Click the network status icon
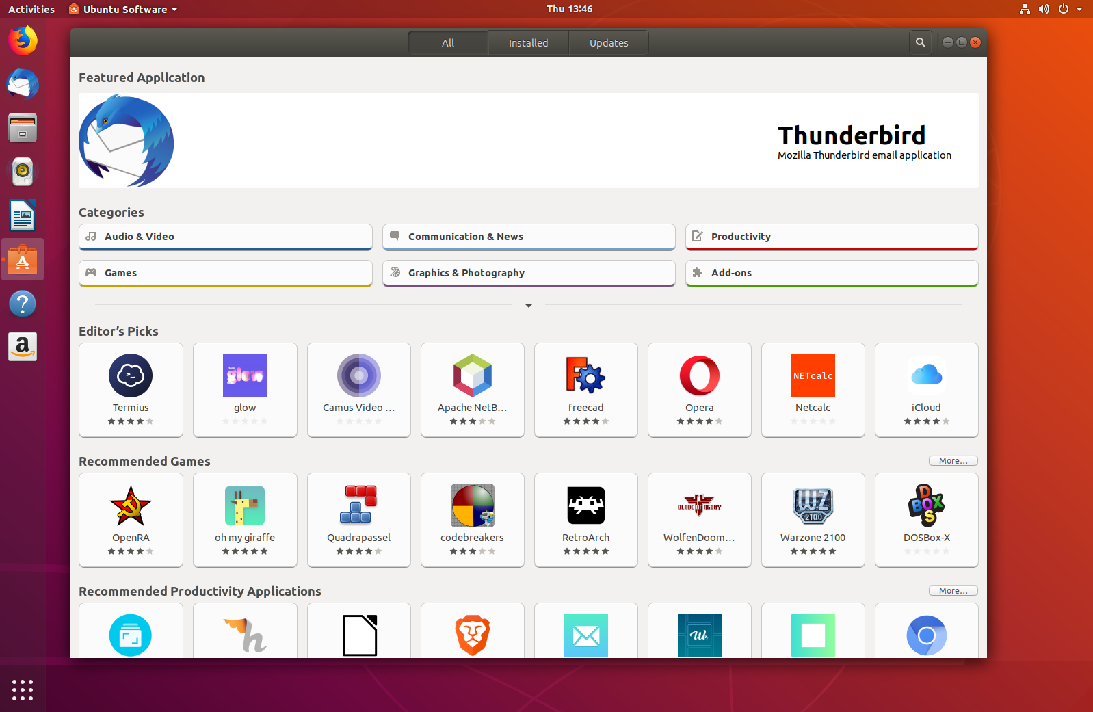1093x712 pixels. click(x=1025, y=9)
